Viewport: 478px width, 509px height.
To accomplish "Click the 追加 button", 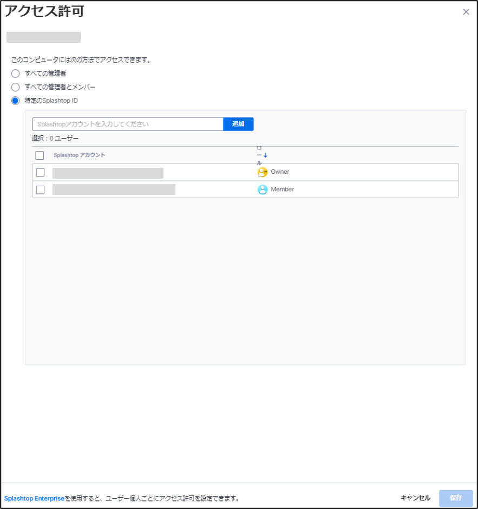I will [x=238, y=124].
